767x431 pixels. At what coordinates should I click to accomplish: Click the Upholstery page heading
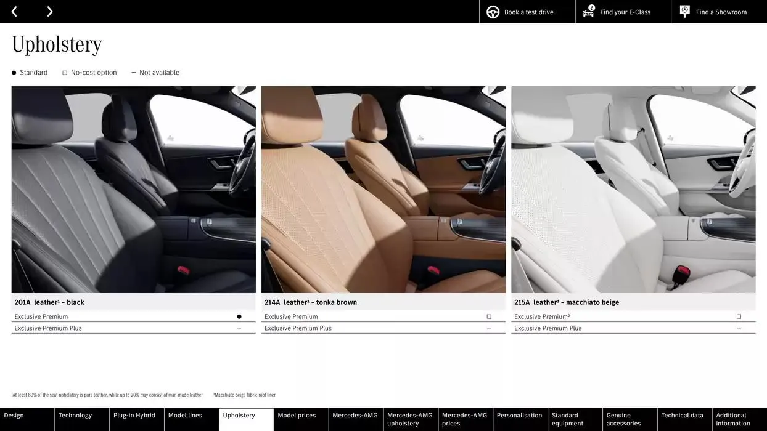pos(57,44)
